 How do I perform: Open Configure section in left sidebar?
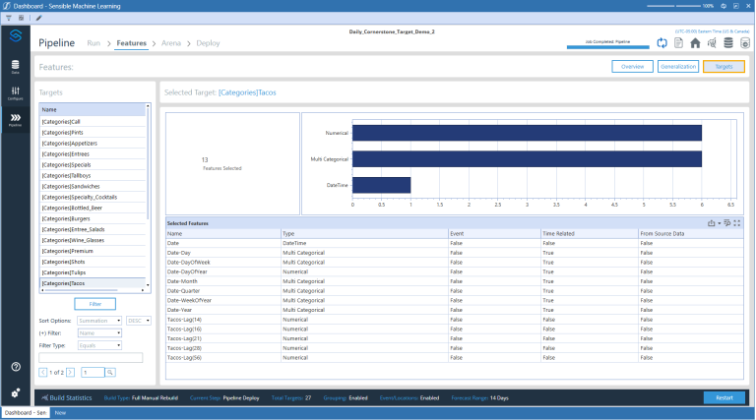[15, 93]
